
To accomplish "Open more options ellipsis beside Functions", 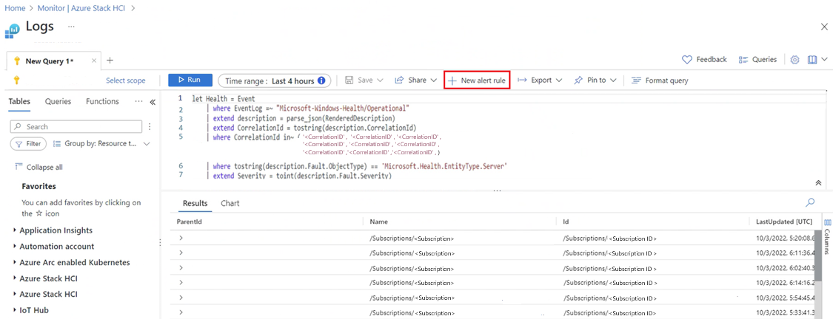I will click(x=138, y=101).
